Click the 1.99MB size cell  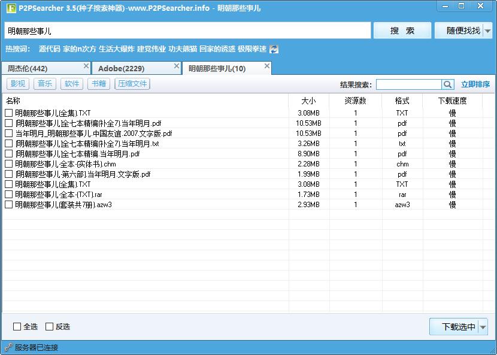pos(308,174)
